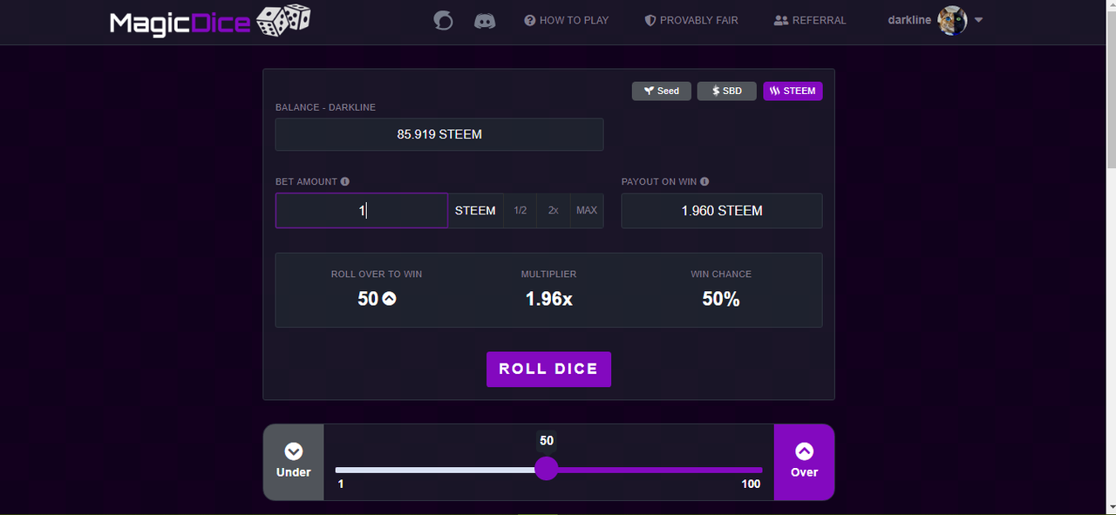Switch currency to STEEM

[793, 91]
